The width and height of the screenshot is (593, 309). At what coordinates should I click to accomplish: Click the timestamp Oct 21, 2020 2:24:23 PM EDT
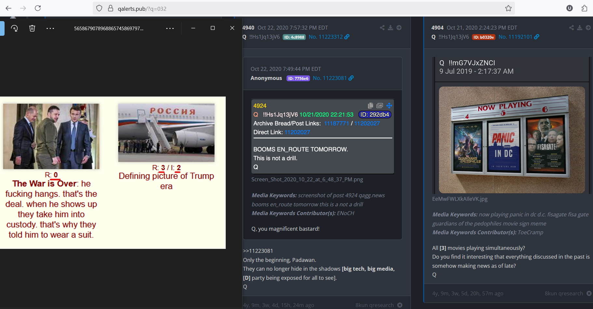[x=482, y=28]
